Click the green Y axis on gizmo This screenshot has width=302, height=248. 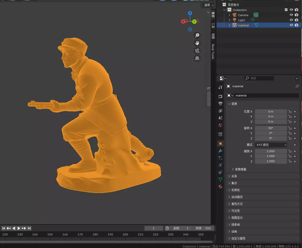(x=194, y=21)
